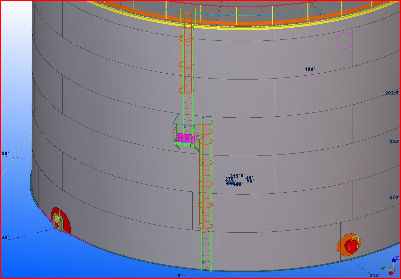Select the red "Z" axis letter

367,172
